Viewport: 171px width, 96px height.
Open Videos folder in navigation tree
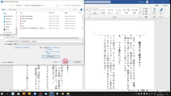coord(6,30)
